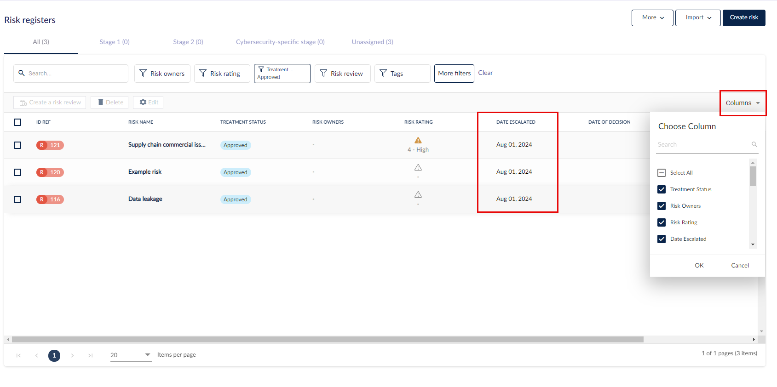Confirm column selection with OK
The height and width of the screenshot is (387, 777).
point(699,266)
